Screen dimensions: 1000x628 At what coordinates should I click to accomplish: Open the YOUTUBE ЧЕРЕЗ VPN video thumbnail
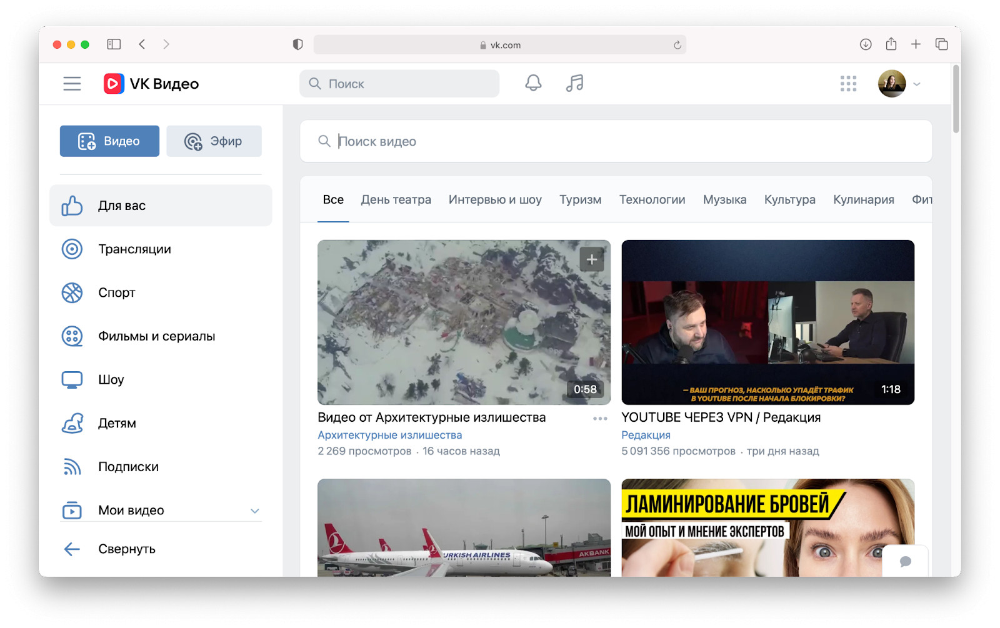(767, 322)
